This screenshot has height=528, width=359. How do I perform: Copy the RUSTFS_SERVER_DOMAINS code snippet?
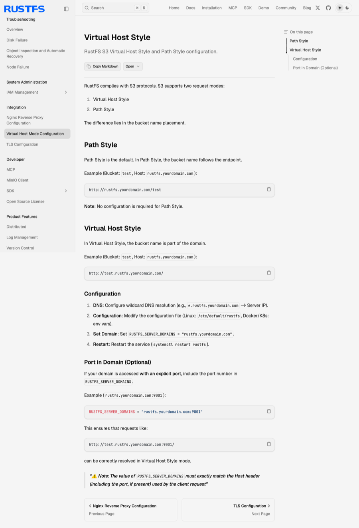point(269,411)
